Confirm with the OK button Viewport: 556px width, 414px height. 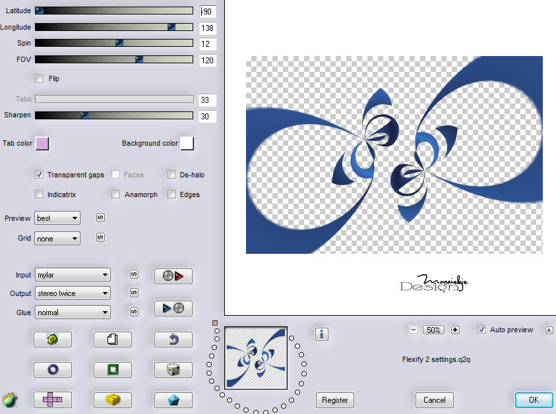534,400
